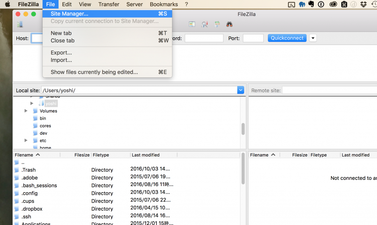Image resolution: width=377 pixels, height=225 pixels.
Task: Click the bin folder icon
Action: click(x=35, y=118)
